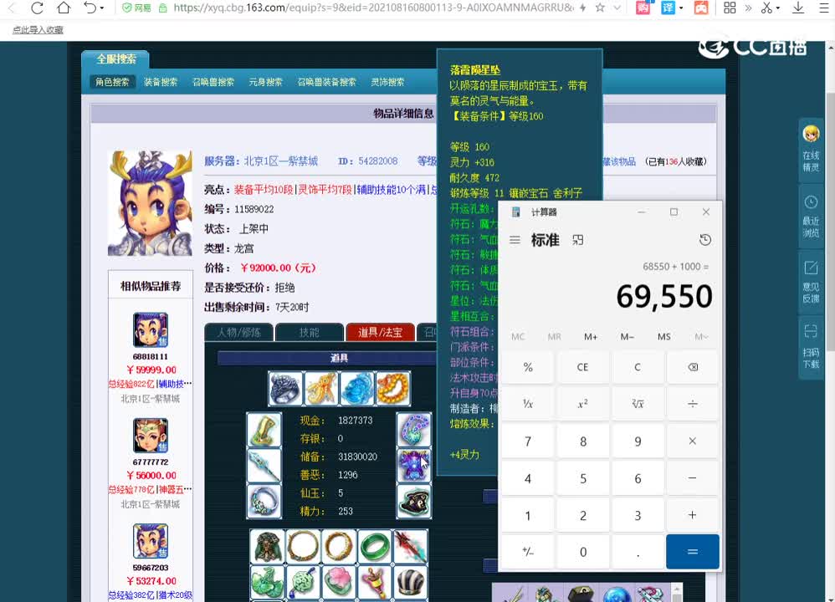Open the 最近浏览 recent history sidebar icon
835x602 pixels.
811,216
